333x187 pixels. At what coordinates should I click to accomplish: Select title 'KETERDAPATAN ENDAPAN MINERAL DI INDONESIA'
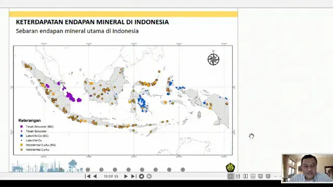tap(93, 22)
